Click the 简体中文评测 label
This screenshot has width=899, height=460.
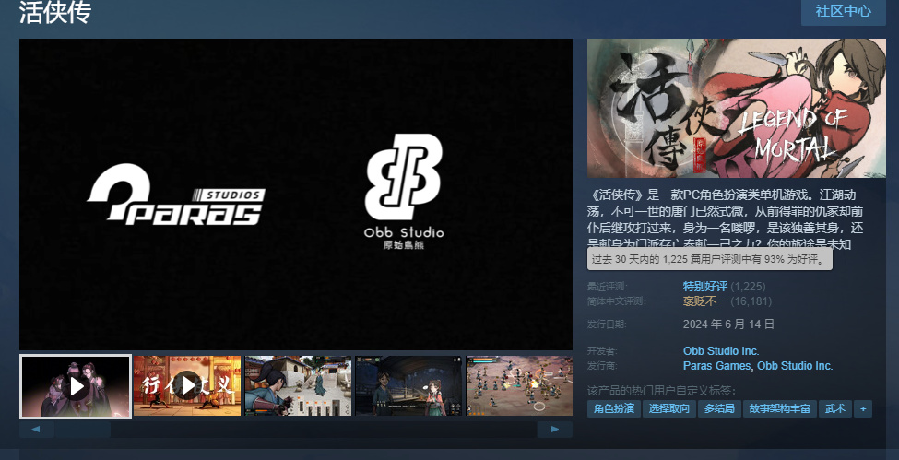click(x=616, y=301)
